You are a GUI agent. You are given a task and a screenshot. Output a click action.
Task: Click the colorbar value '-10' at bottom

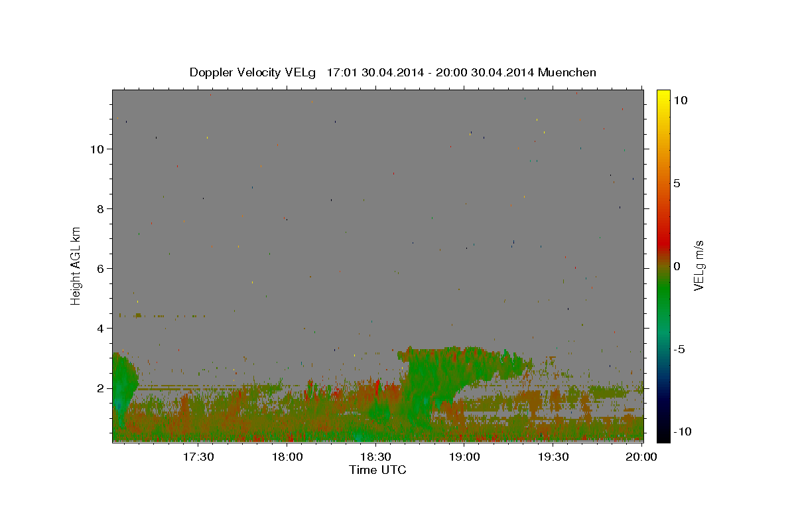tap(683, 431)
